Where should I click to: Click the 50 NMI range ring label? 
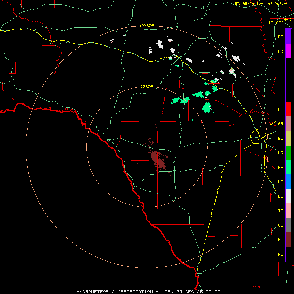(147, 86)
